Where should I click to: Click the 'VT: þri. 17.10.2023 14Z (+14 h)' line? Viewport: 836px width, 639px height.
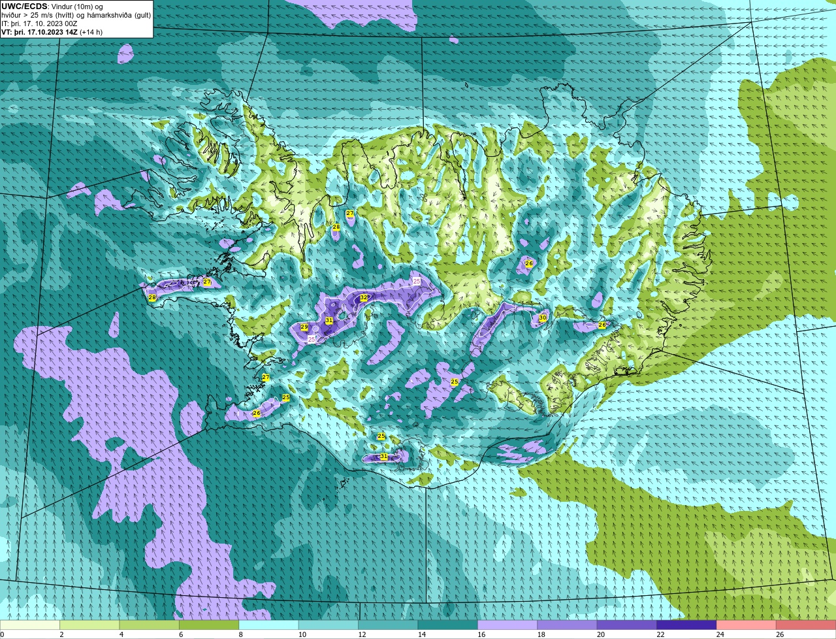[52, 32]
